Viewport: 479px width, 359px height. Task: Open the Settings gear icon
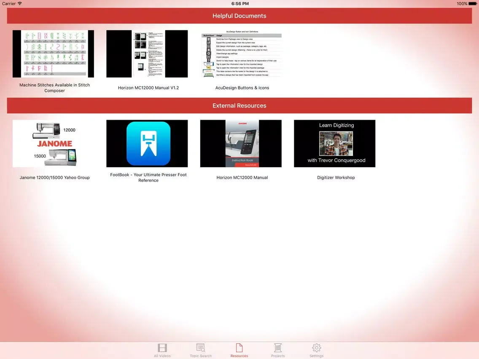point(317,348)
